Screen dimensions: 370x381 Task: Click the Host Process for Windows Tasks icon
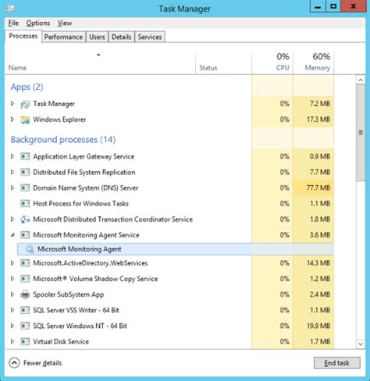coord(25,204)
